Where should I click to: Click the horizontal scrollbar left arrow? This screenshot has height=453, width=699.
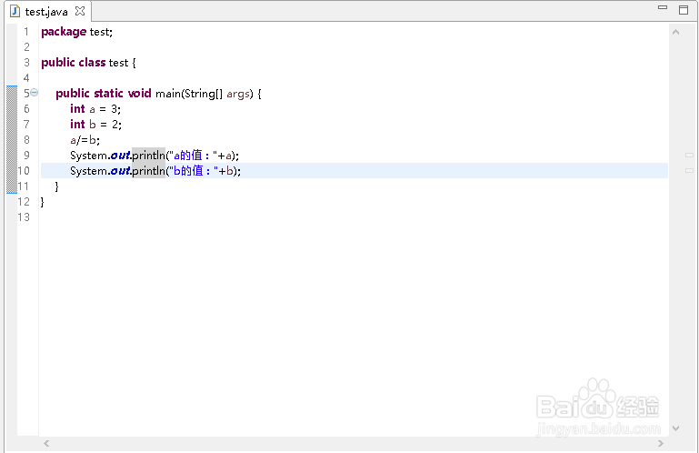point(46,444)
